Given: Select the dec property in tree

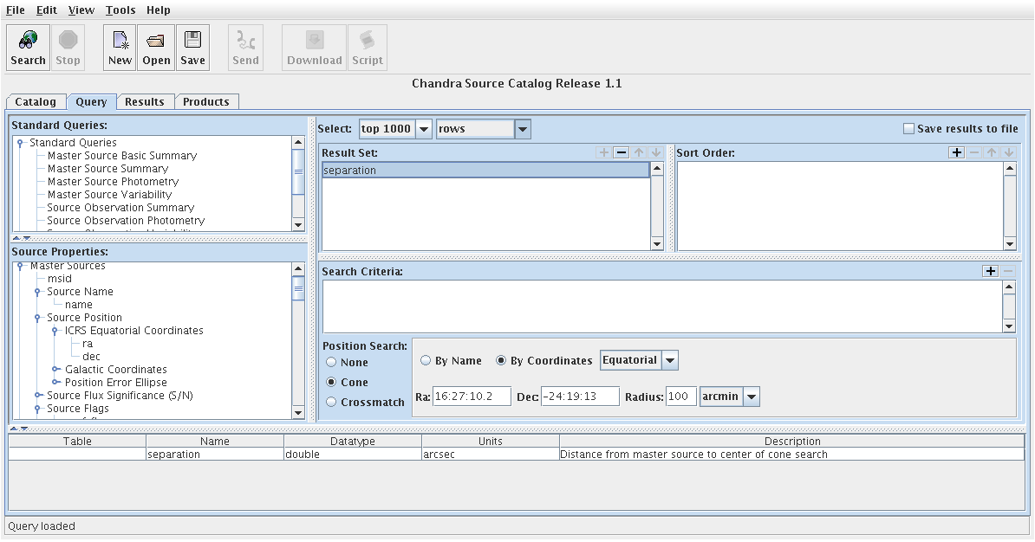Looking at the screenshot, I should pyautogui.click(x=91, y=356).
